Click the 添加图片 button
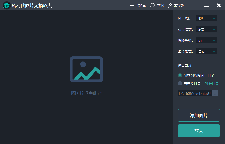Screen dimensions: 225x144 199,115
